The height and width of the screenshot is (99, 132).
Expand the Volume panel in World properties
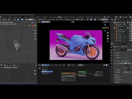[x=117, y=75]
